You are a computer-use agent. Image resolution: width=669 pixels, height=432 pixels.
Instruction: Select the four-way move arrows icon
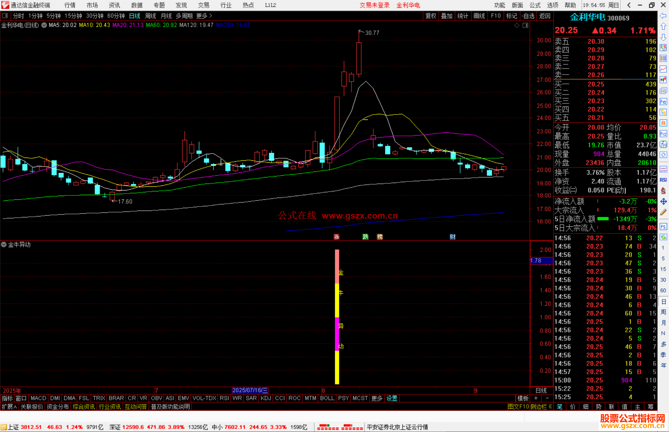point(663,202)
